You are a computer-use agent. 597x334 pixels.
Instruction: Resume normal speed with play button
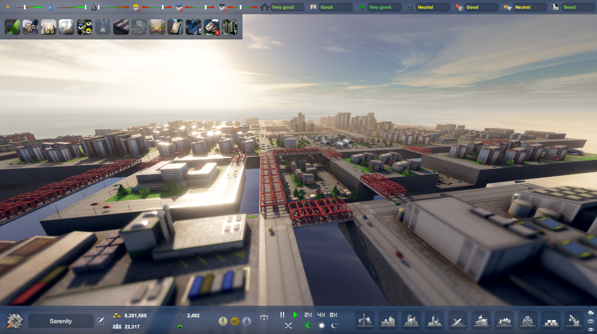click(295, 315)
